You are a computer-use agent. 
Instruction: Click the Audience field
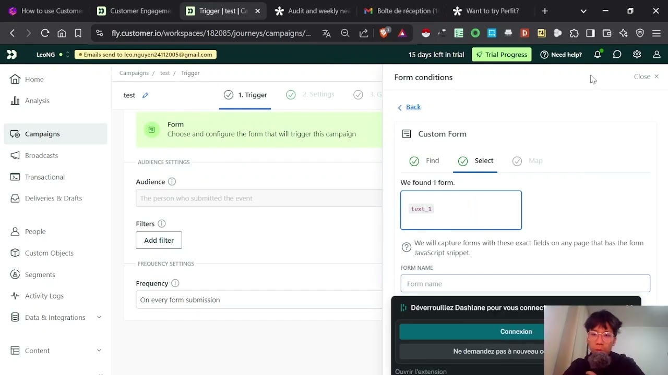[x=259, y=198]
